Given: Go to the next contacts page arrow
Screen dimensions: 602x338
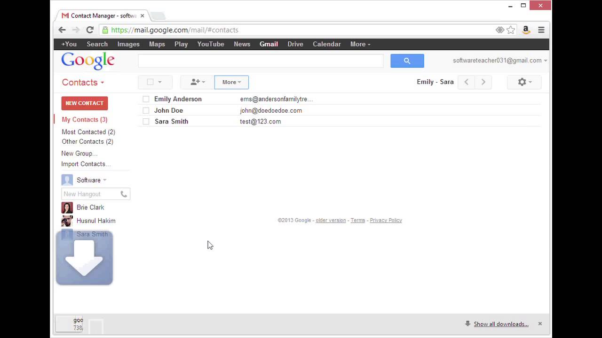Looking at the screenshot, I should click(483, 82).
